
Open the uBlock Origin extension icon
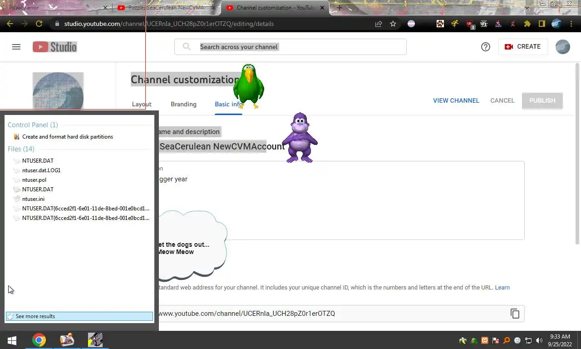tap(470, 25)
